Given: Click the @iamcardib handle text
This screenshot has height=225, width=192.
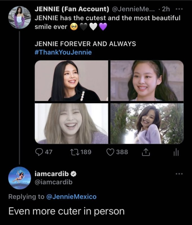Looking at the screenshot, I should (x=53, y=182).
